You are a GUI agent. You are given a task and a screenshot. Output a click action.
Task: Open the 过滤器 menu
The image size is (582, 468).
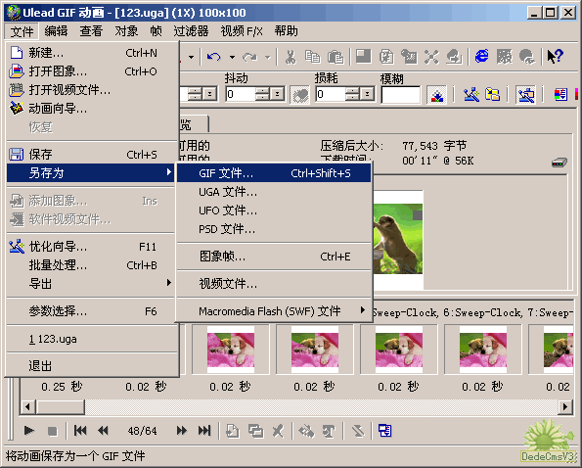pyautogui.click(x=191, y=31)
